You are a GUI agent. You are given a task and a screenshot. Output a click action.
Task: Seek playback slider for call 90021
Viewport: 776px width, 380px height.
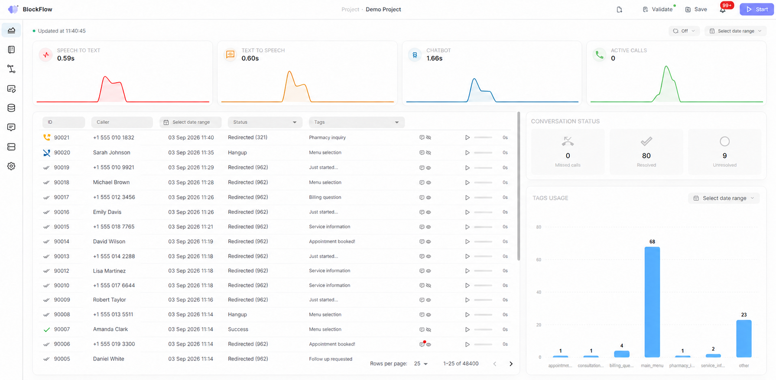(483, 138)
